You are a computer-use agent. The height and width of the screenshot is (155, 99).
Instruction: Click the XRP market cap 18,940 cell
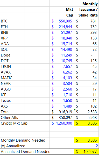coord(62,38)
